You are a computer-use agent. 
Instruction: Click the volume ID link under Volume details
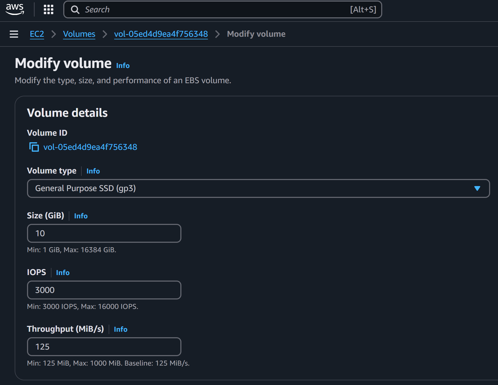[x=90, y=147]
